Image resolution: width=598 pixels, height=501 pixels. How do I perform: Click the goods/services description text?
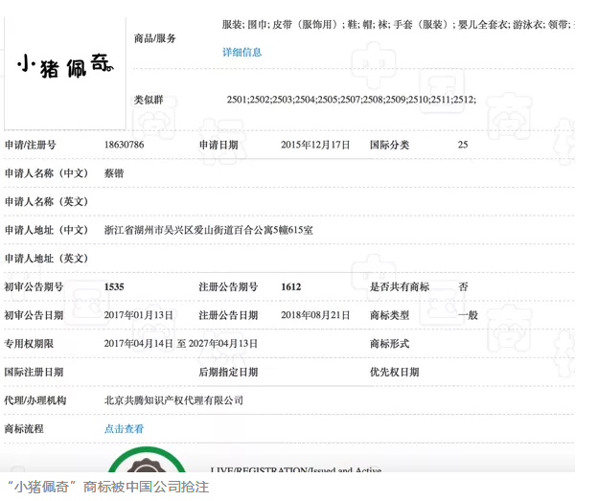pos(397,24)
